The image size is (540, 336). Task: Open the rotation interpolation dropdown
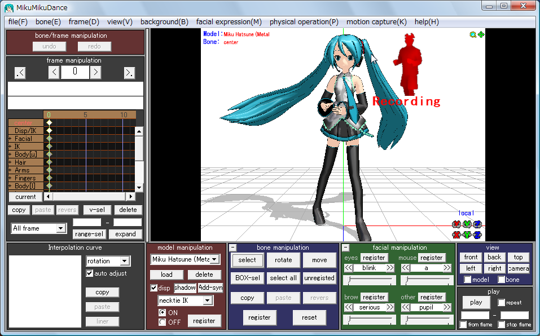125,261
